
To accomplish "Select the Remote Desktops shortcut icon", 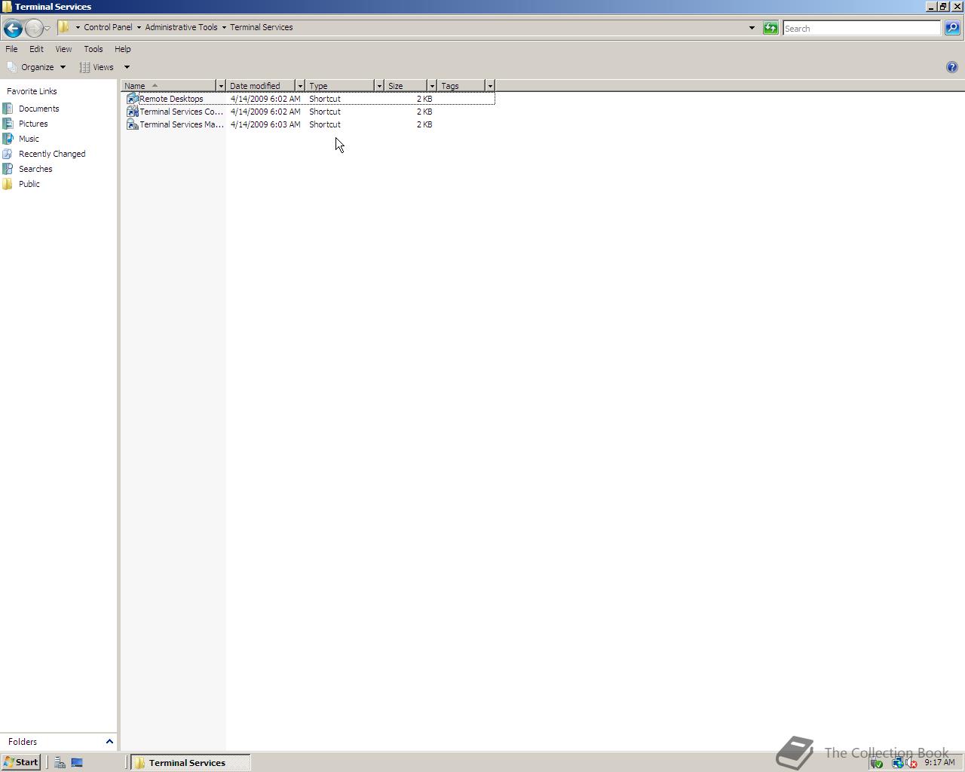I will pos(132,99).
